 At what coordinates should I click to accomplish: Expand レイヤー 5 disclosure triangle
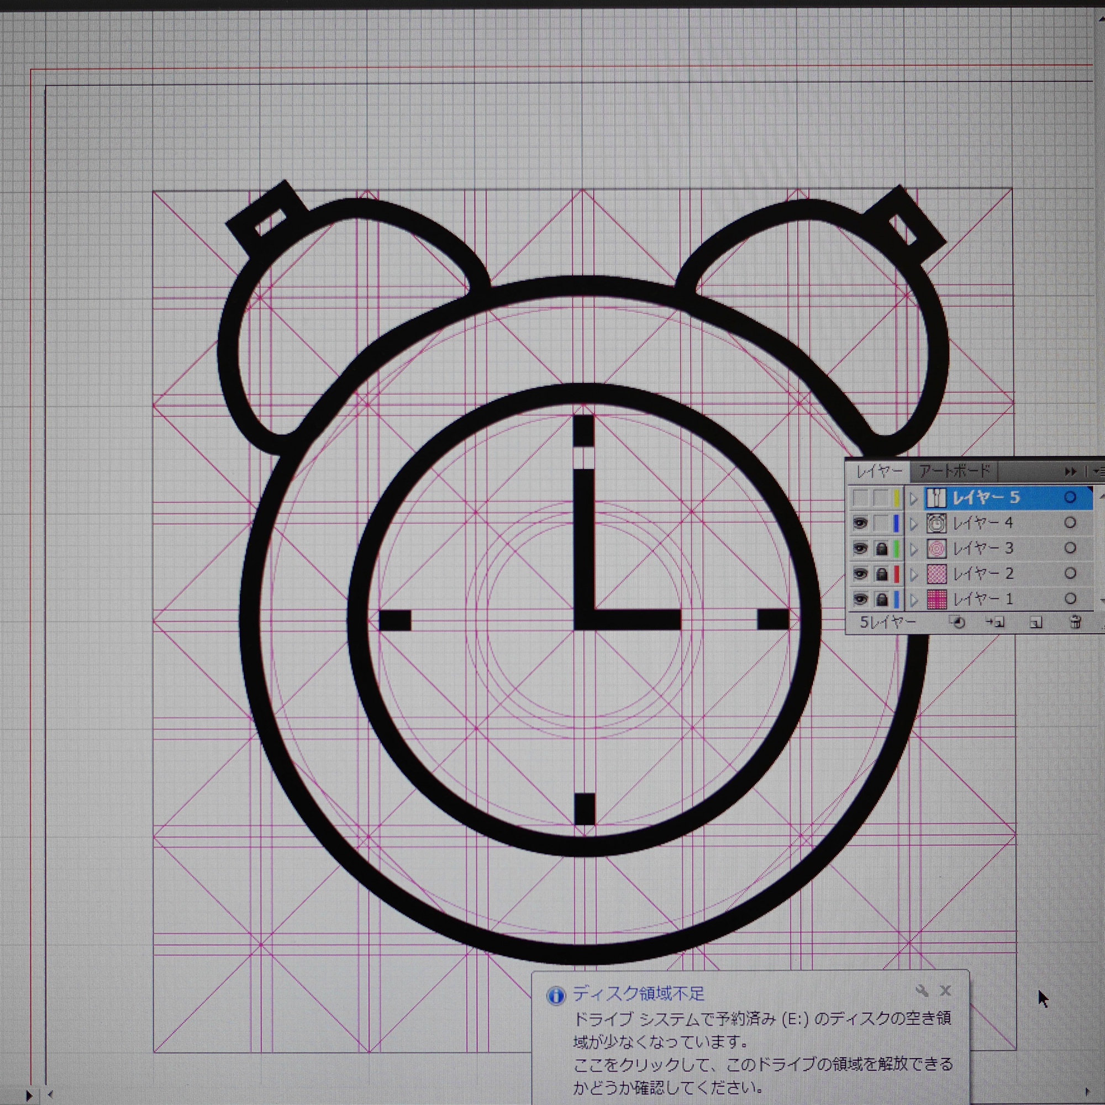click(913, 498)
